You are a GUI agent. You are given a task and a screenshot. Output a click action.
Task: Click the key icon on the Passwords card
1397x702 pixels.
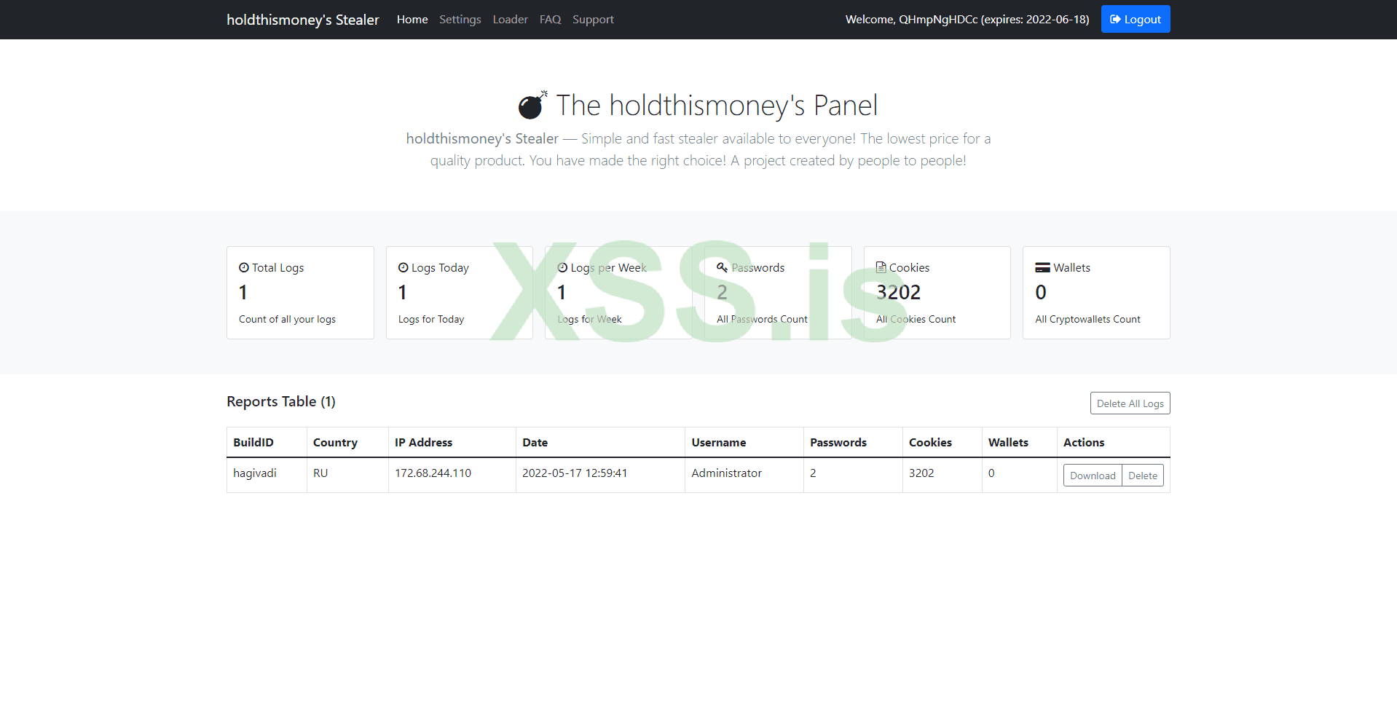click(723, 267)
